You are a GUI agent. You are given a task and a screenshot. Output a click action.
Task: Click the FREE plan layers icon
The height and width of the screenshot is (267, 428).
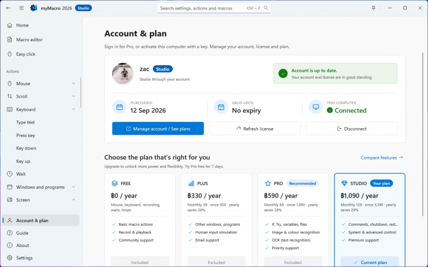[x=115, y=183]
